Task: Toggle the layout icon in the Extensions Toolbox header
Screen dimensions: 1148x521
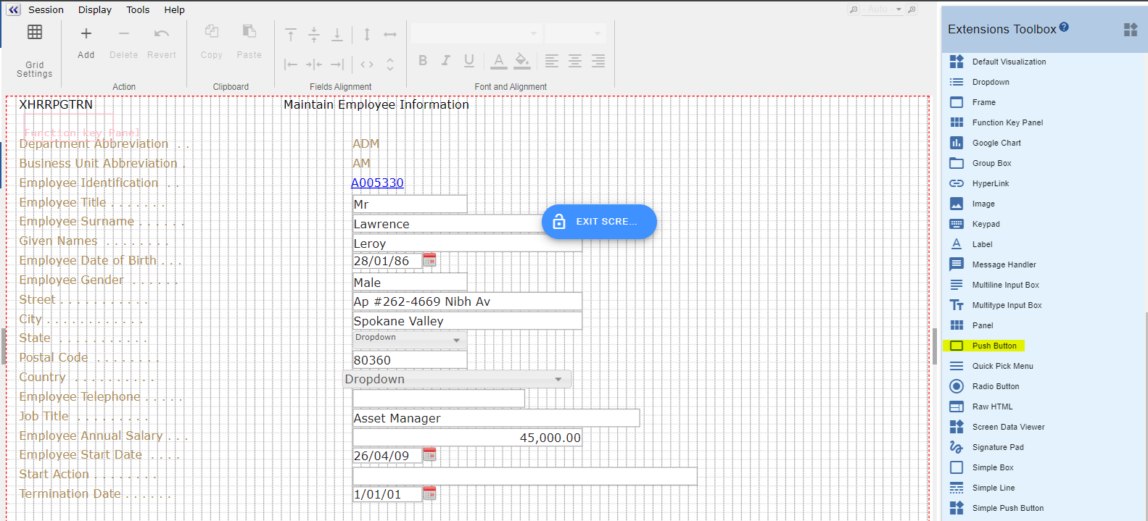Action: (x=1130, y=30)
